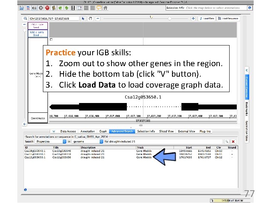Select the ESD.1 Early Seed track label
This screenshot has height=203, width=271.
38,33
